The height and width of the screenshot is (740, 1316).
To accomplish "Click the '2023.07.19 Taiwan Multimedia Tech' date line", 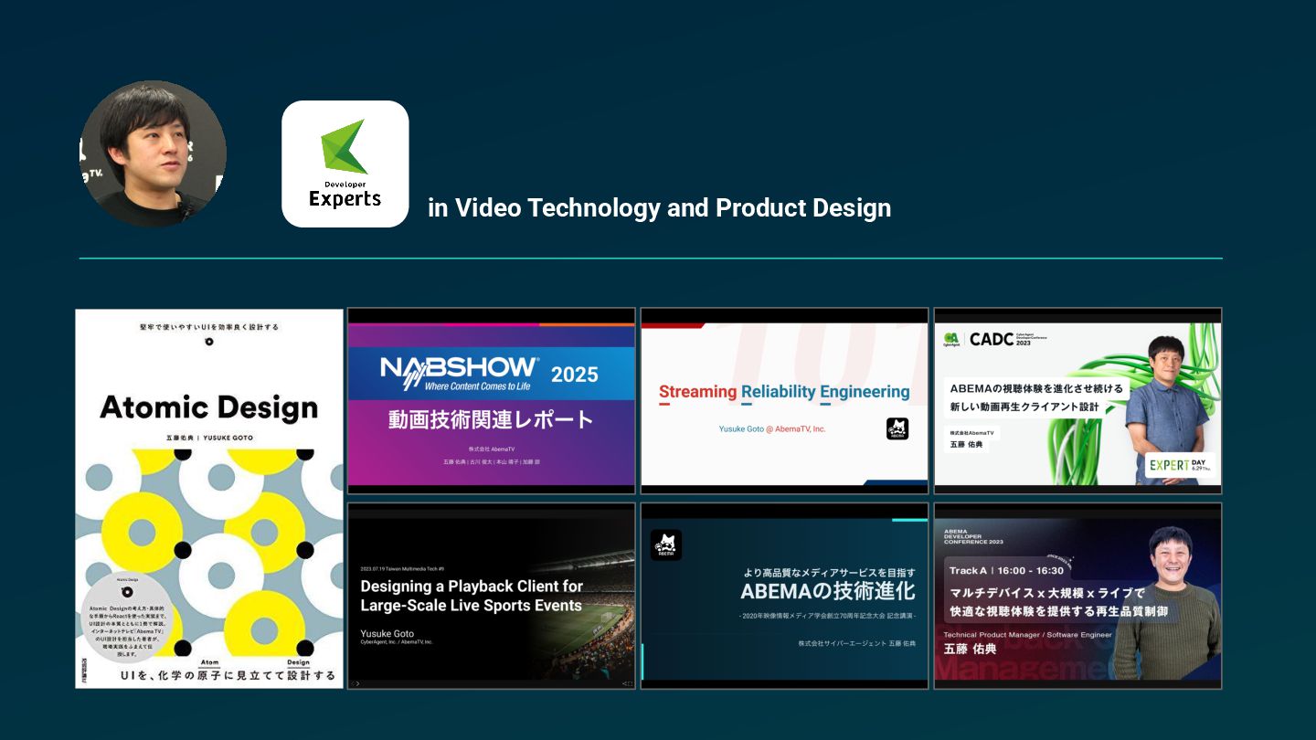I will pyautogui.click(x=404, y=569).
